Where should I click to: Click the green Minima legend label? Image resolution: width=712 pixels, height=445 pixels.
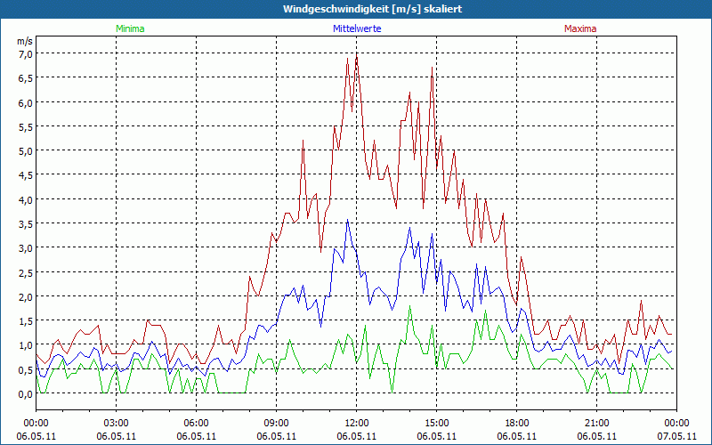point(129,28)
